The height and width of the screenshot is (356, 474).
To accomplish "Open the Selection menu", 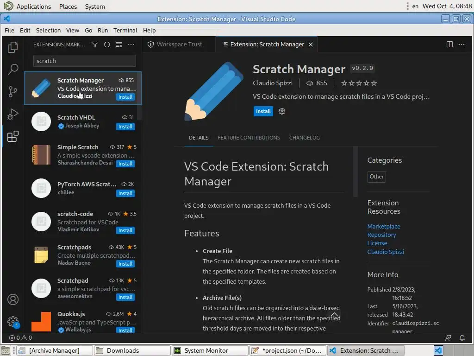I will 48,30.
